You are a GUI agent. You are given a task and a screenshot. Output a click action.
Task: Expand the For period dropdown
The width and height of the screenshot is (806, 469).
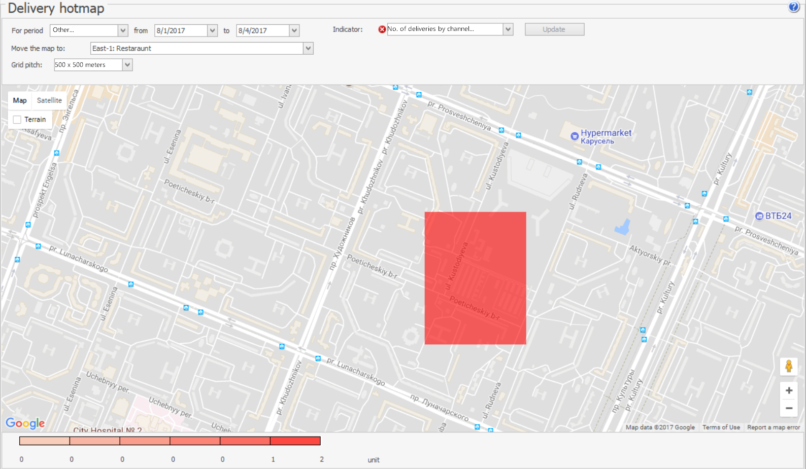point(123,30)
